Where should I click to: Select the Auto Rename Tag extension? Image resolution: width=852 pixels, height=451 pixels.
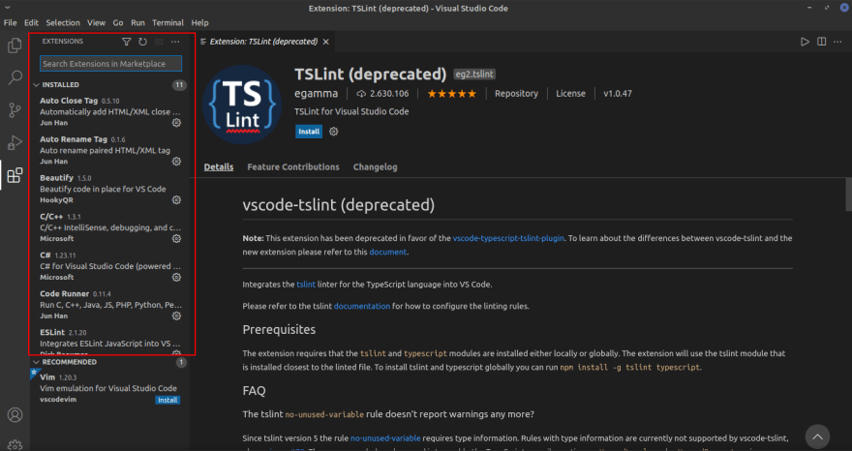pos(110,150)
